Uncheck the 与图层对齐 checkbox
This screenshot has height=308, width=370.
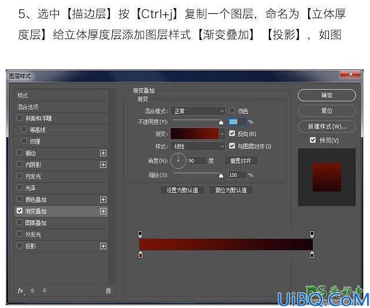pyautogui.click(x=232, y=146)
